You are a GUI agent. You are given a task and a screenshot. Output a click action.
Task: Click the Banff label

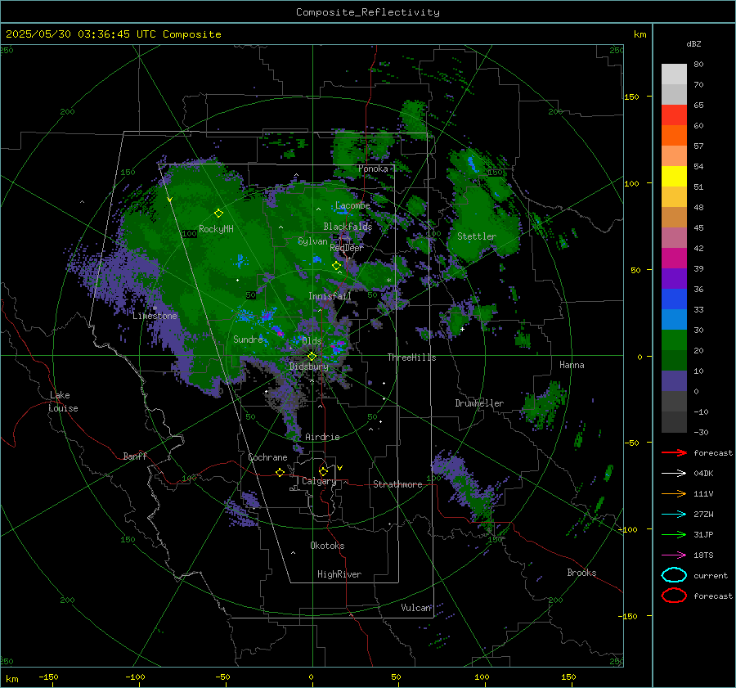point(135,456)
